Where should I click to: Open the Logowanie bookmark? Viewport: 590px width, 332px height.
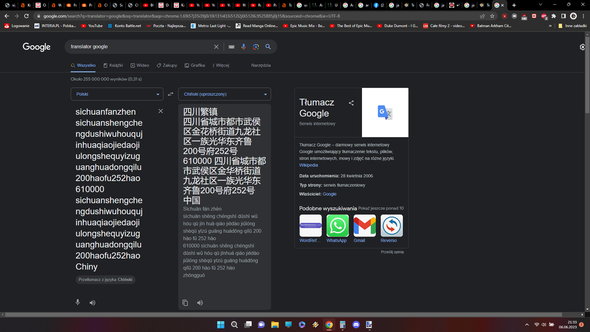pyautogui.click(x=17, y=26)
